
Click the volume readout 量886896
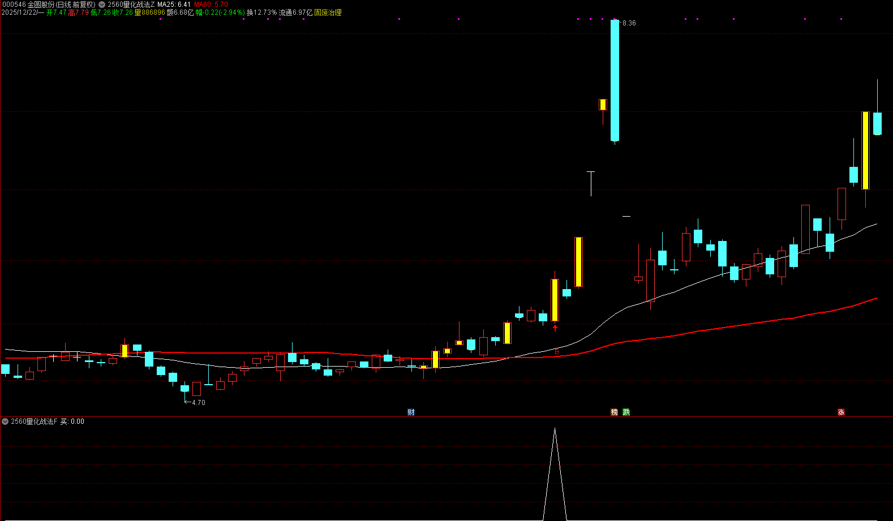point(150,12)
